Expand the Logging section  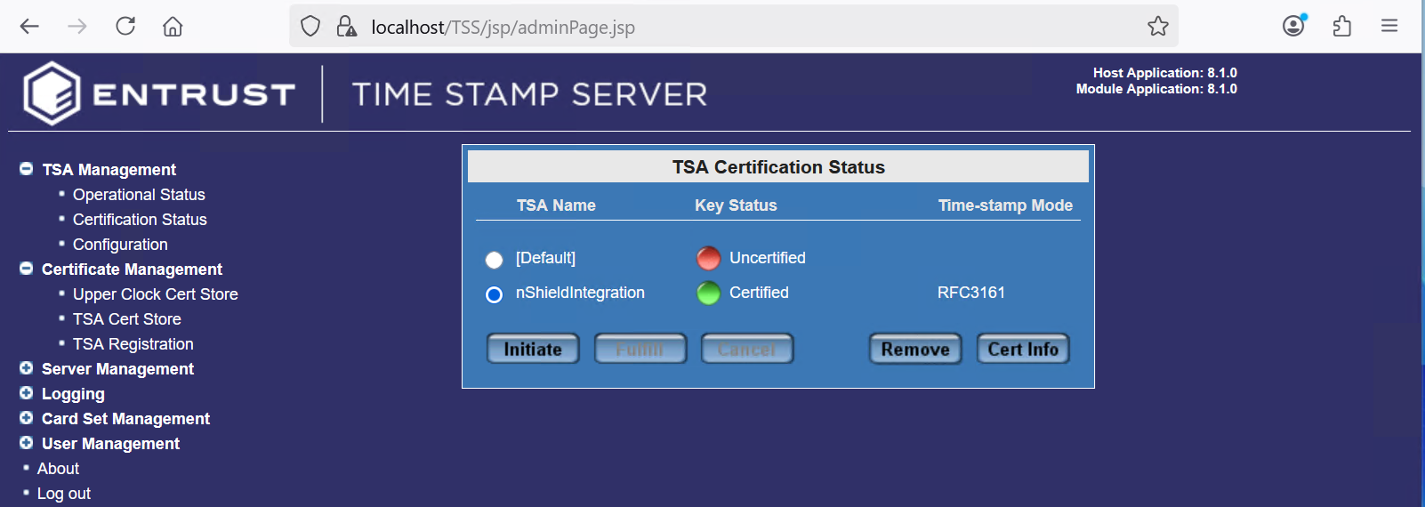pyautogui.click(x=27, y=393)
